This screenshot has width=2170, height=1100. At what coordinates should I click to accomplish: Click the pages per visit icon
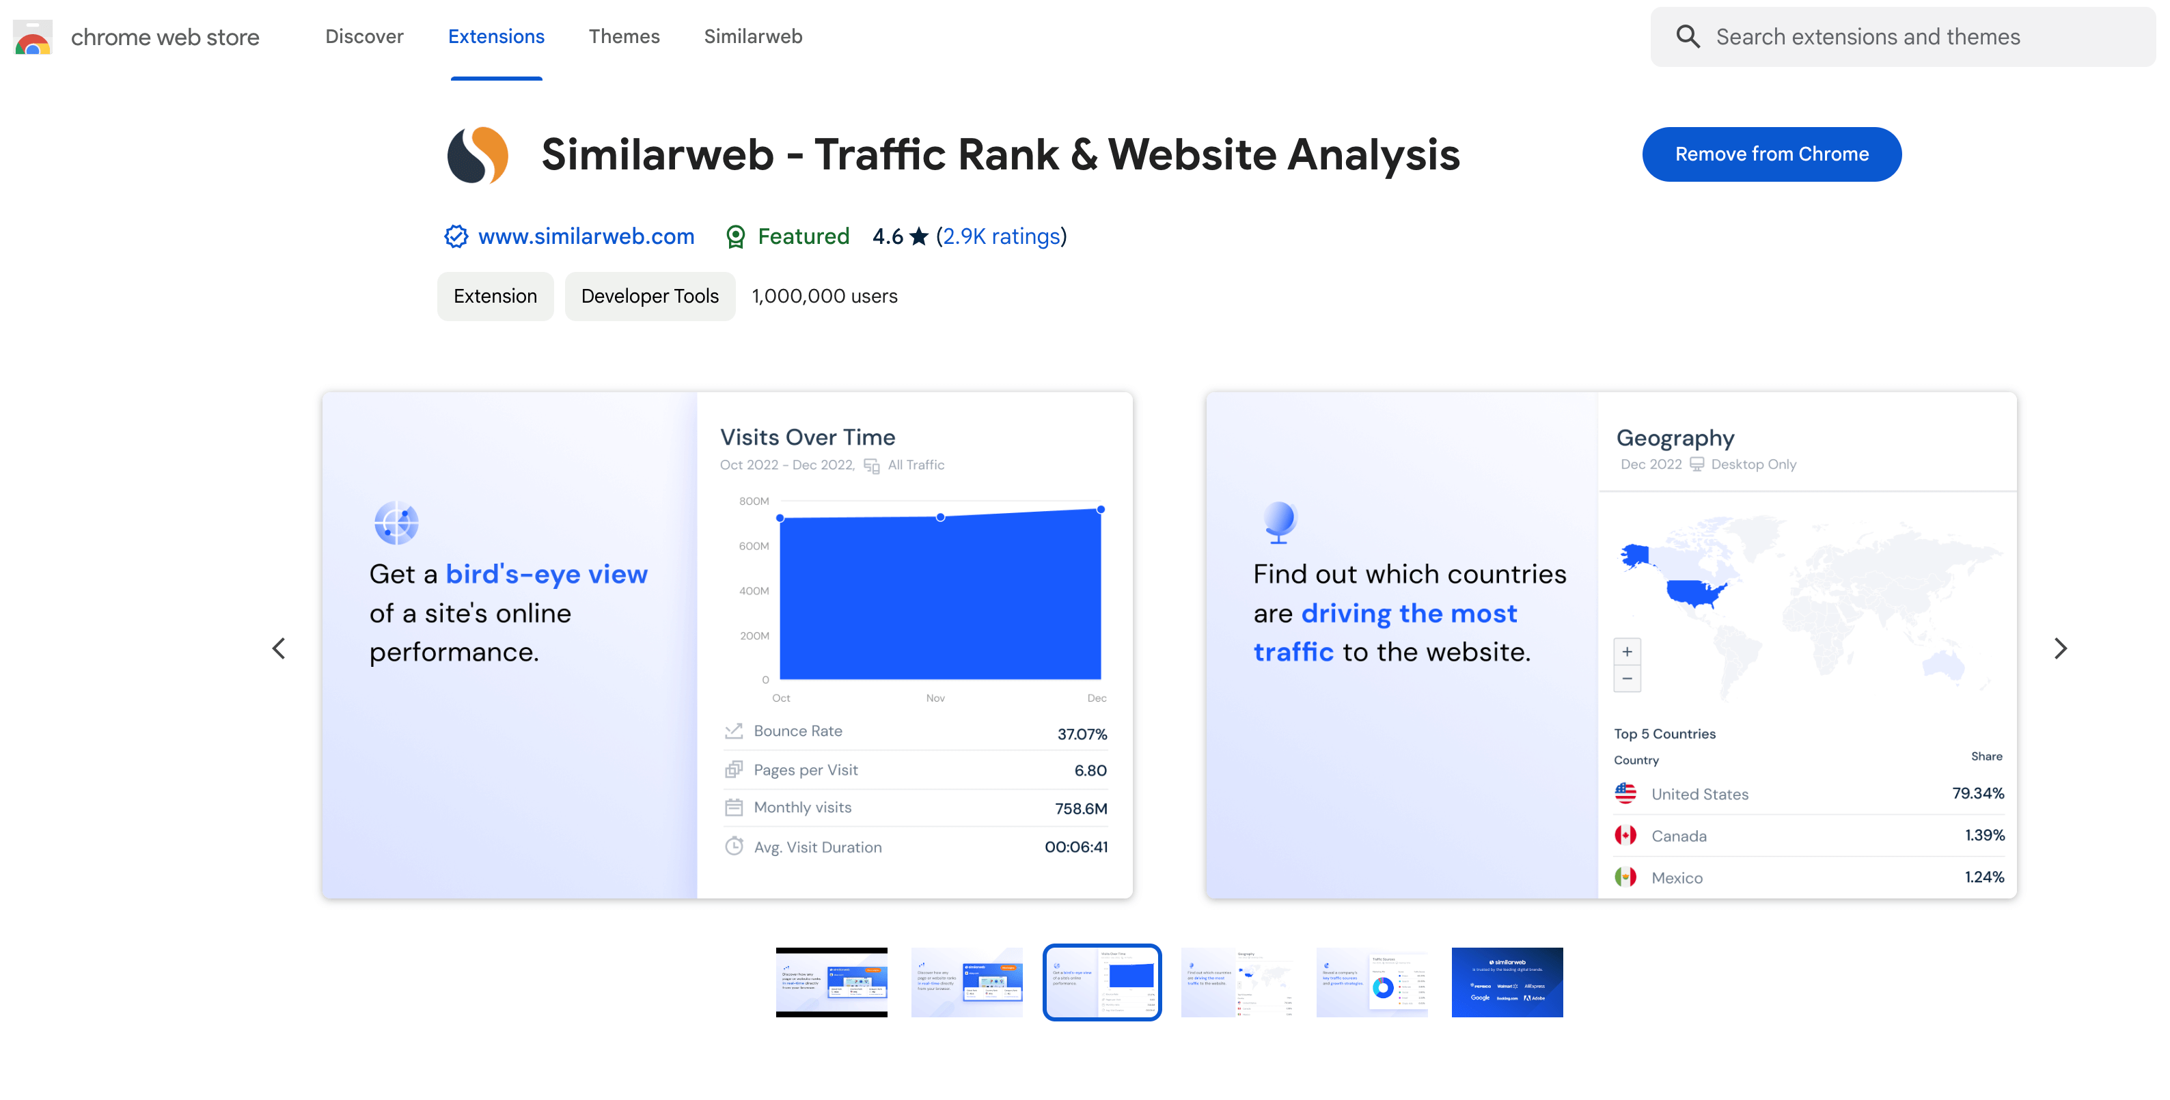[734, 769]
